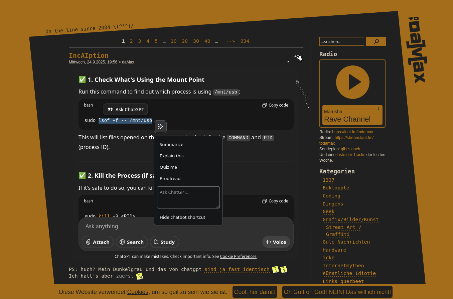The image size is (453, 299).
Task: Select Summarize from the popup menu
Action: (171, 144)
